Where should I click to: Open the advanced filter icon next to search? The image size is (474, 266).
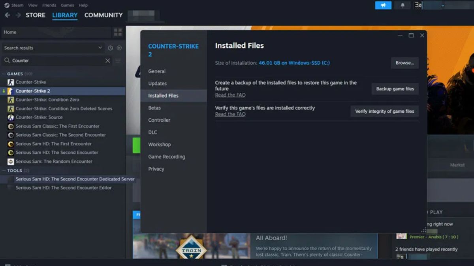(118, 61)
